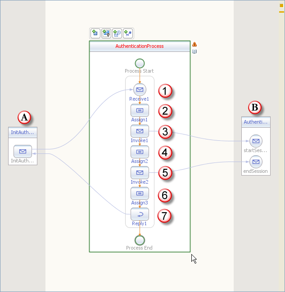Select the Process End circle
285x292 pixels.
[140, 240]
